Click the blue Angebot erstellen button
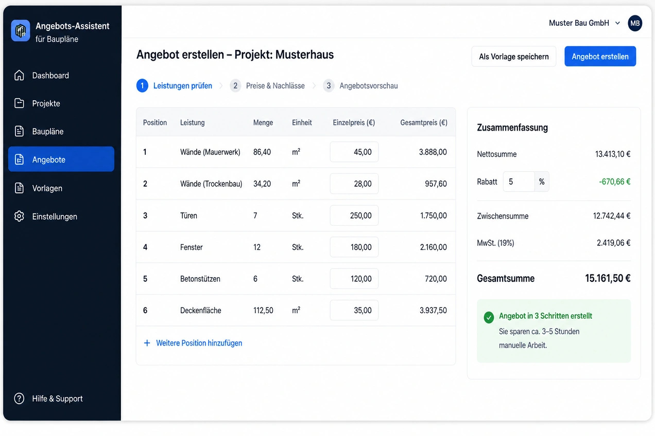Screen dimensions: 655x436 [600, 57]
